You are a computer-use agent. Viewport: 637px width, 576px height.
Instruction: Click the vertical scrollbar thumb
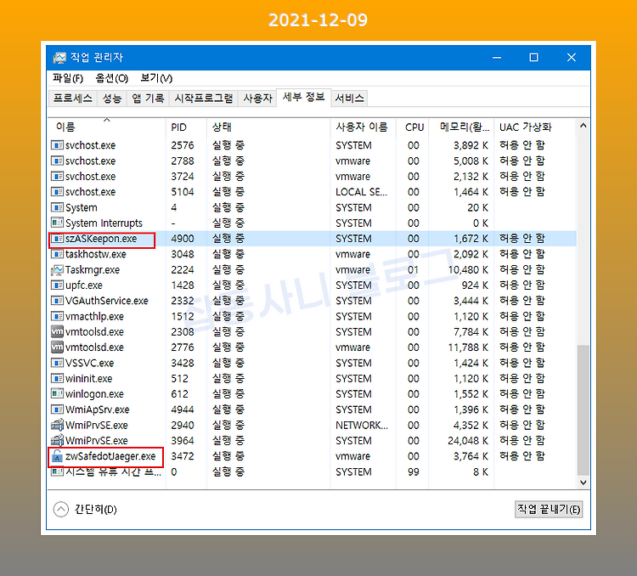pos(583,409)
